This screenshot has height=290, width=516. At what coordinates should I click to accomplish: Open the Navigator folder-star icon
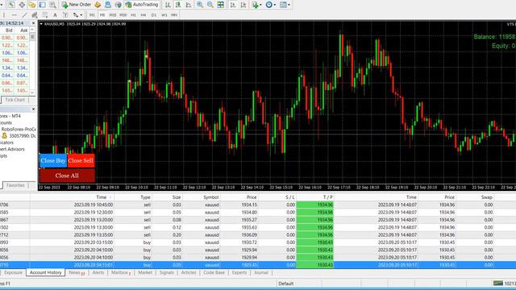pyautogui.click(x=32, y=5)
